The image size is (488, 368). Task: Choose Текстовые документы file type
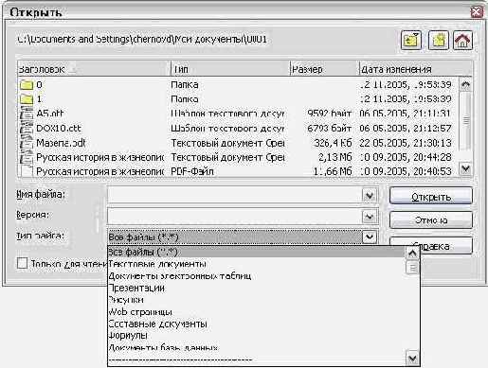coord(256,264)
